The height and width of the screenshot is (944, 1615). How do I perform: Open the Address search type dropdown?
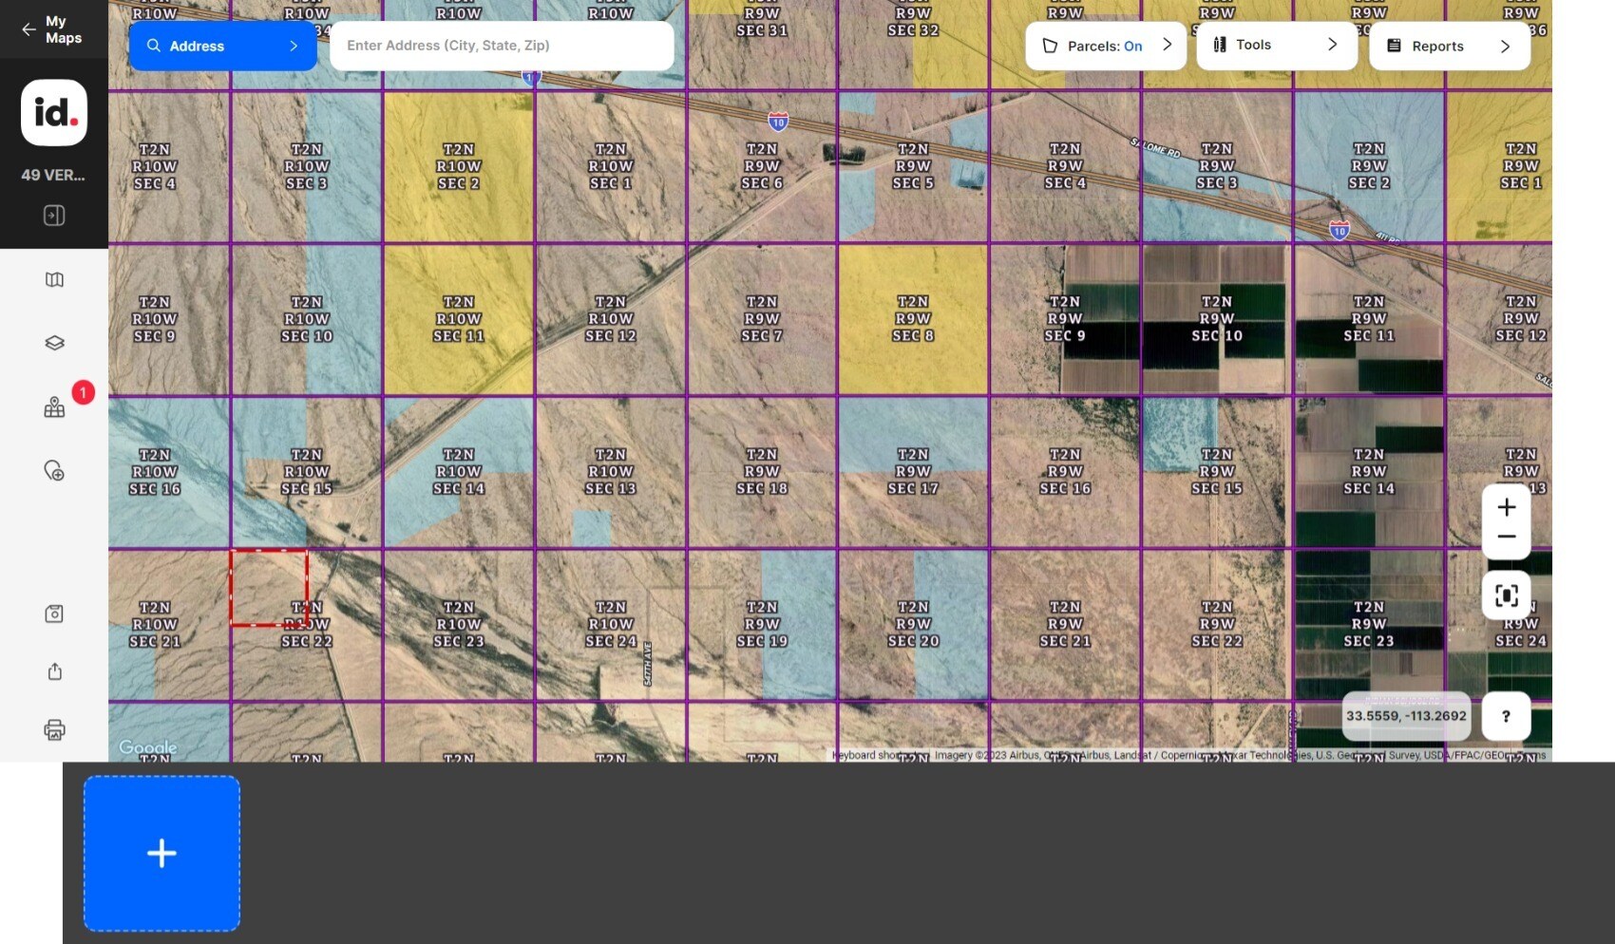(222, 46)
